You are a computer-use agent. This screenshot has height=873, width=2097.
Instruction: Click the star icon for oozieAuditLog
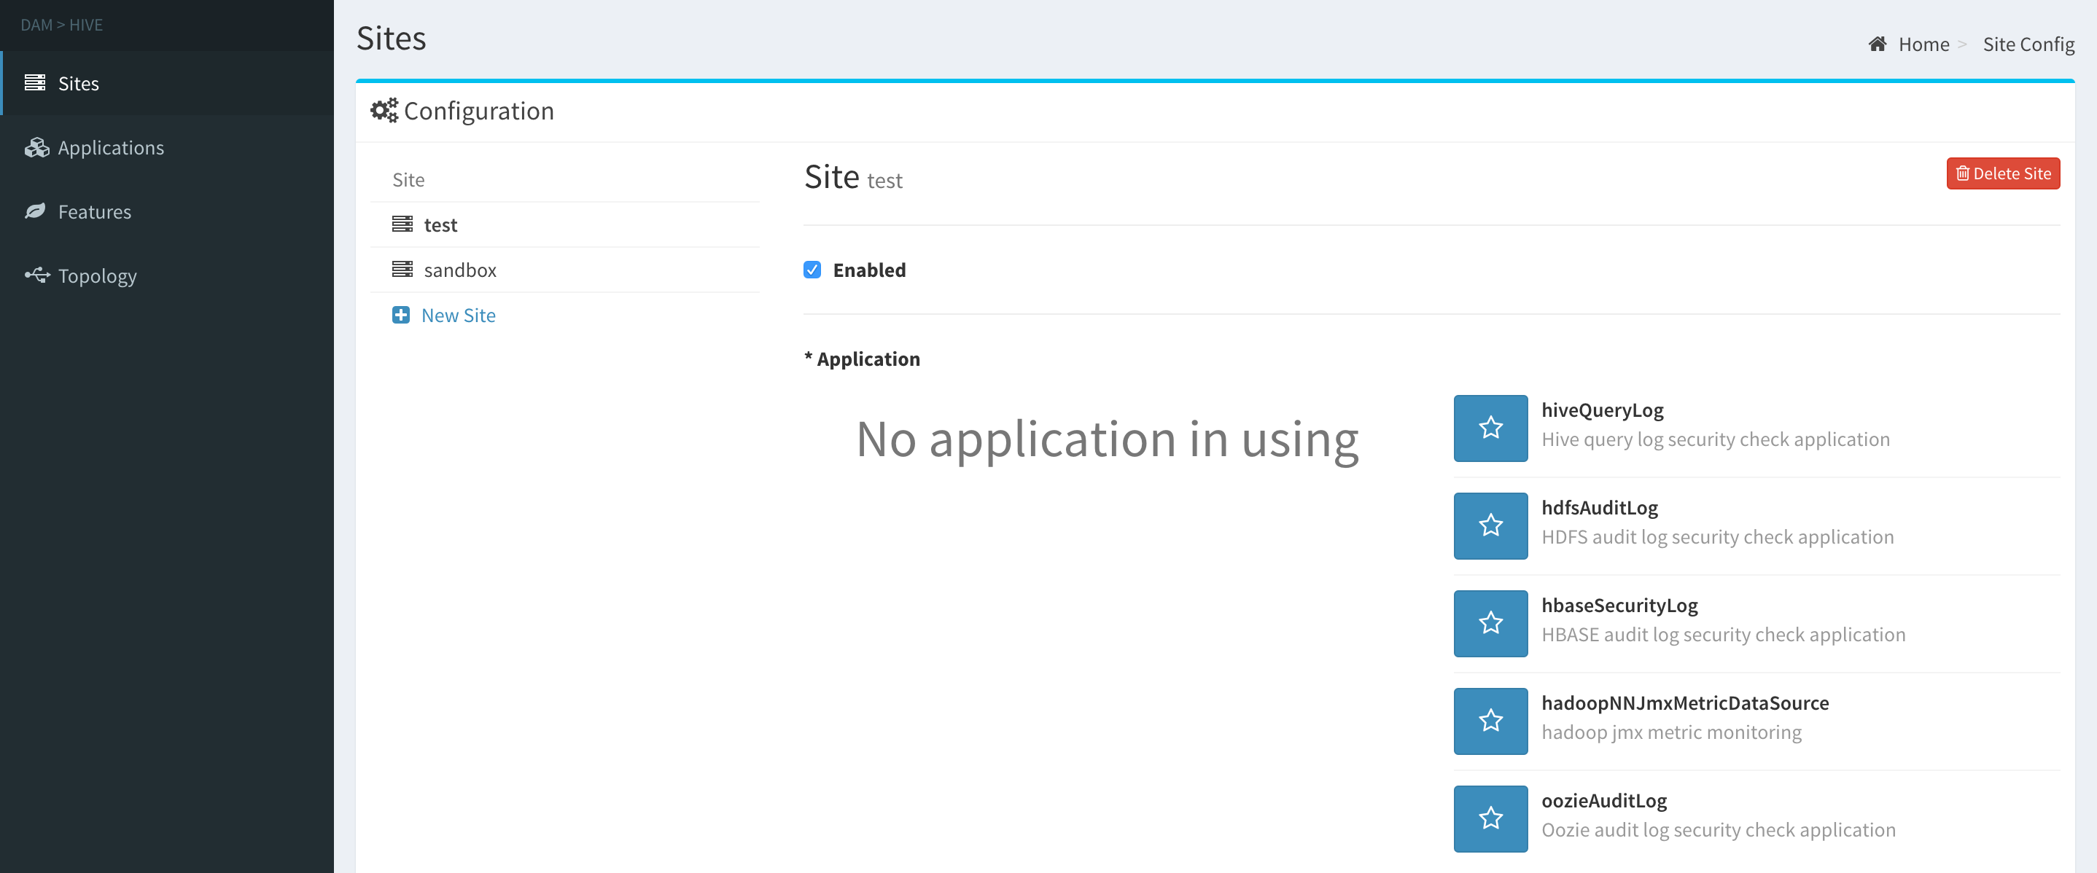tap(1490, 818)
